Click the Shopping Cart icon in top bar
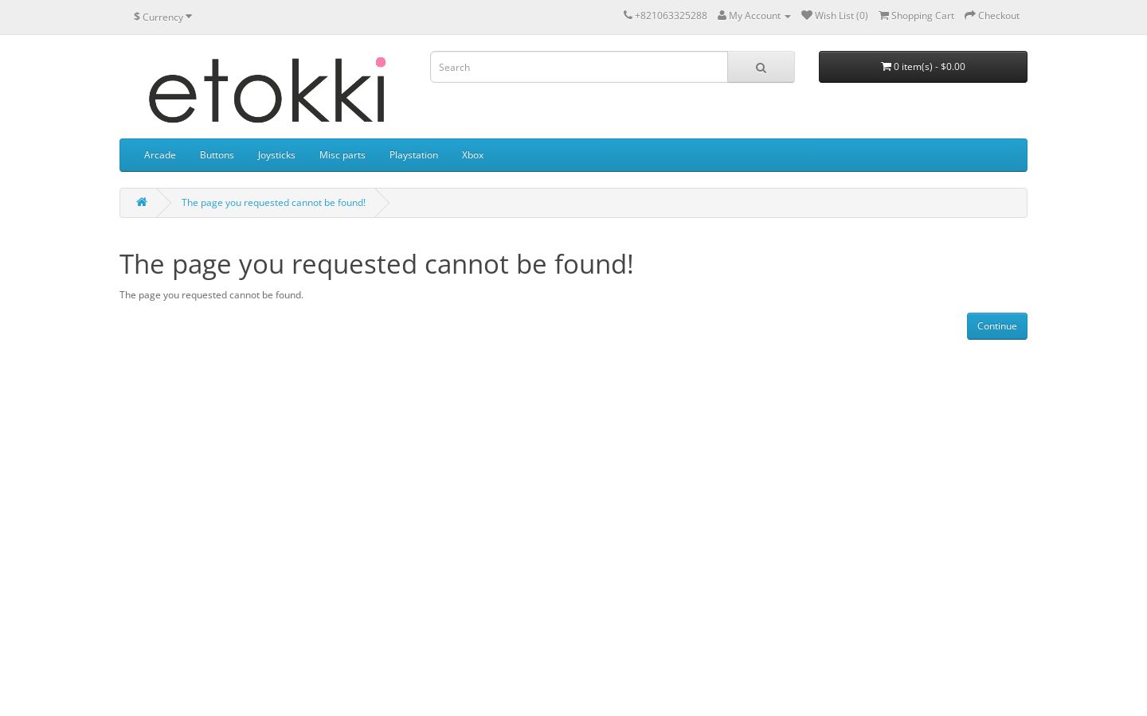 883,15
